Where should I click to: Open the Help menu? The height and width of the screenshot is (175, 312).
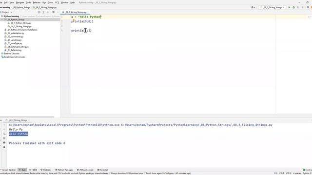tap(73, 2)
